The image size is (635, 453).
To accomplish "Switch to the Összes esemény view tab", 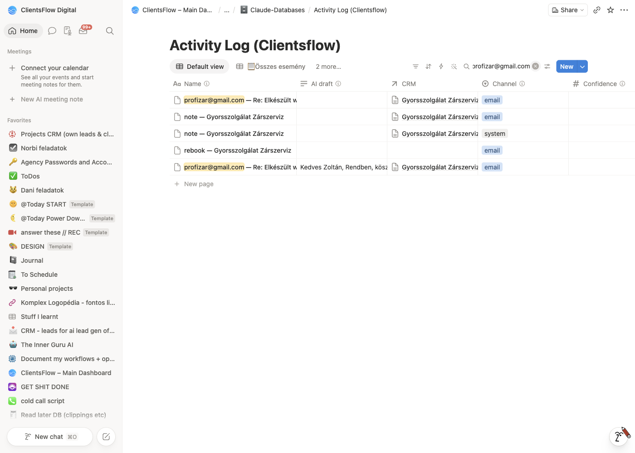I will [x=270, y=67].
